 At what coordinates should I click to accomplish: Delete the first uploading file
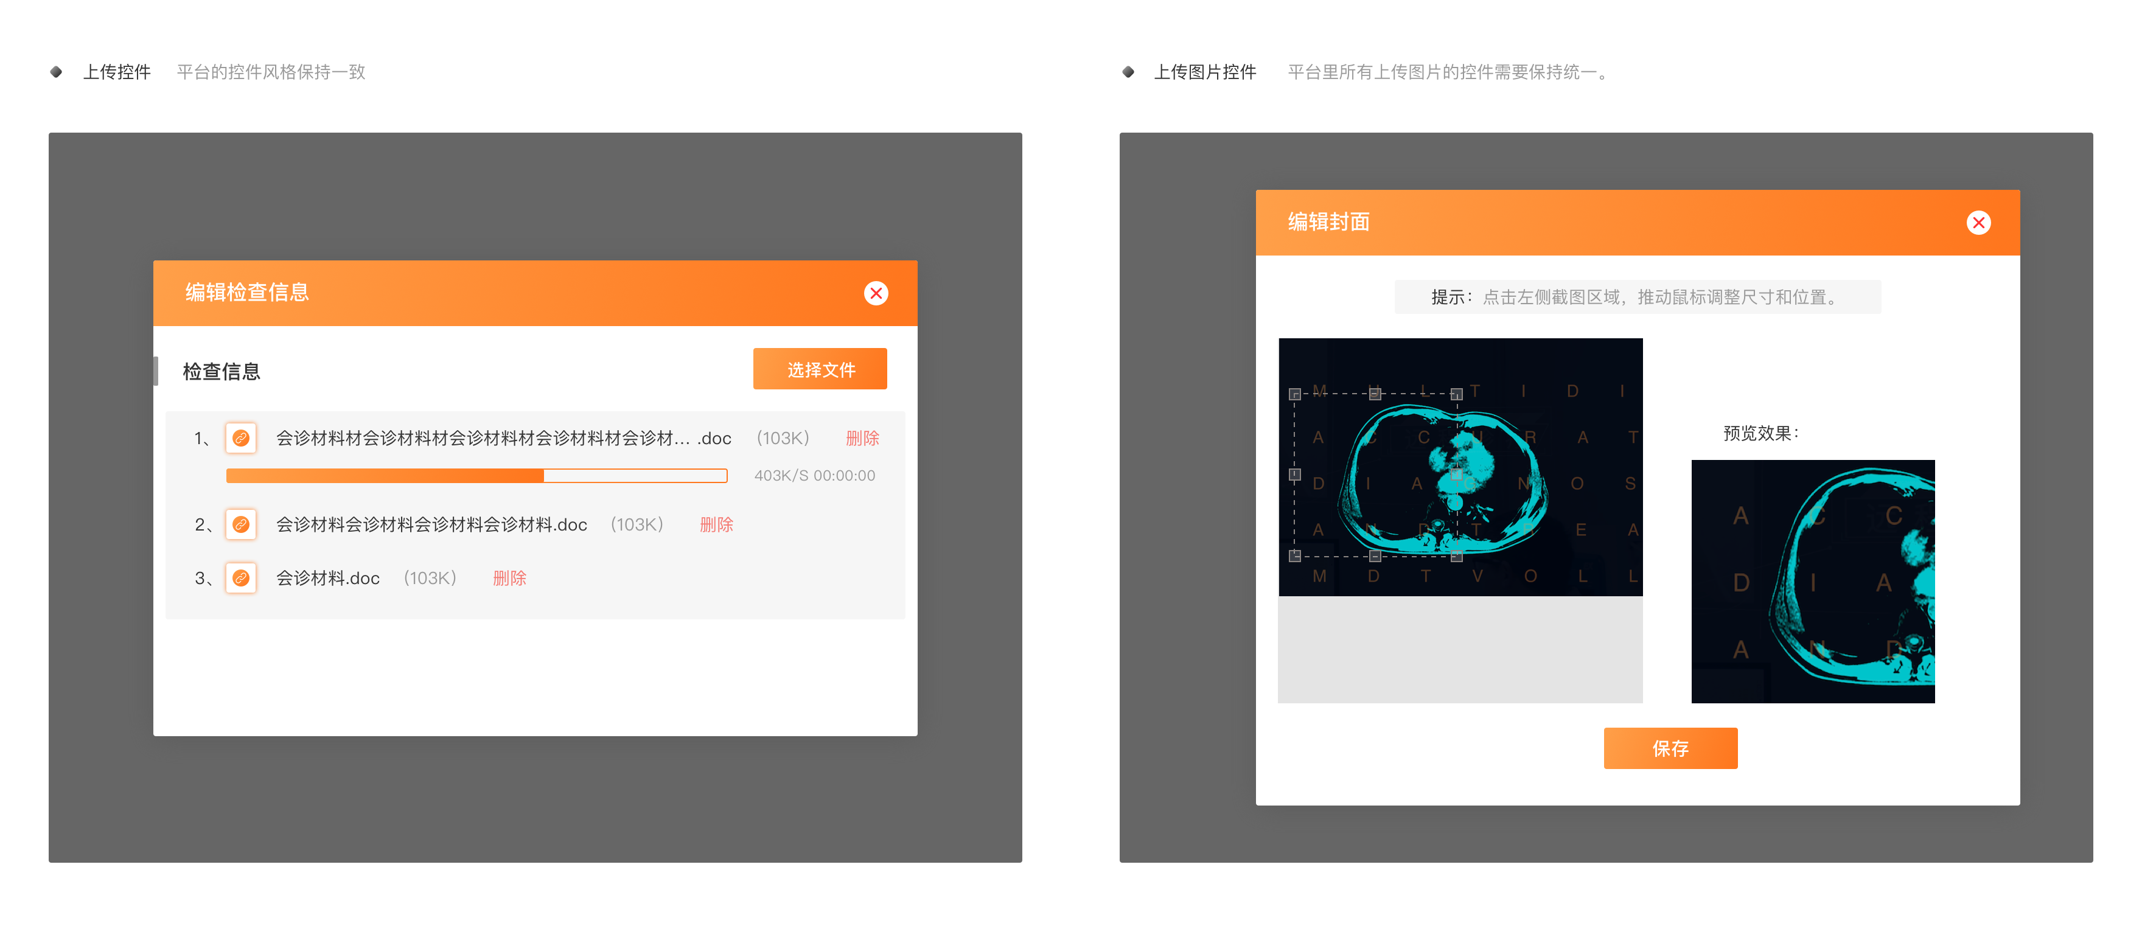pos(862,438)
